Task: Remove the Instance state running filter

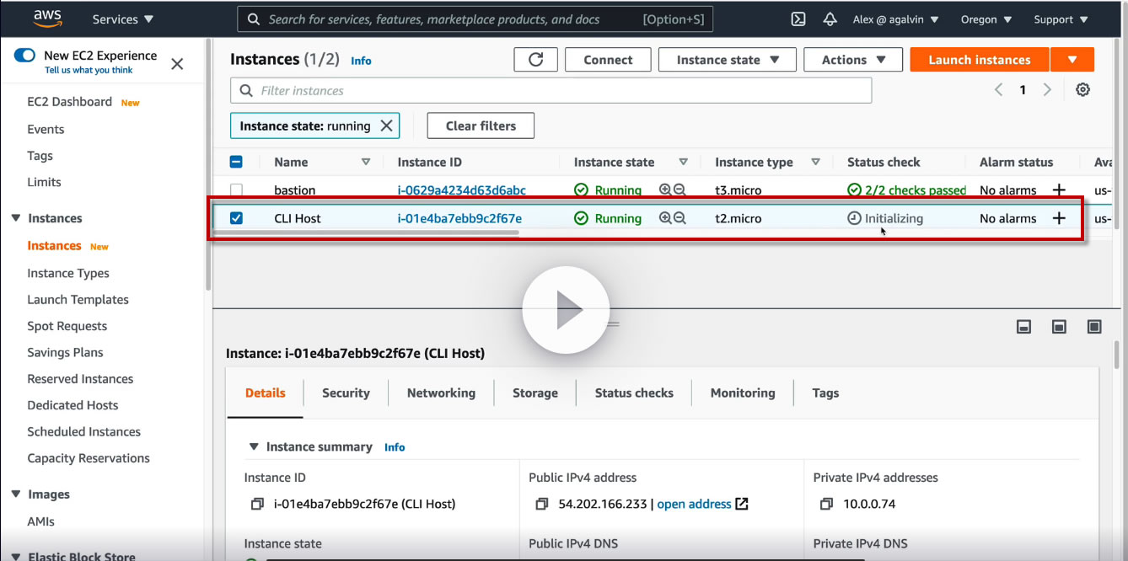Action: pyautogui.click(x=386, y=126)
